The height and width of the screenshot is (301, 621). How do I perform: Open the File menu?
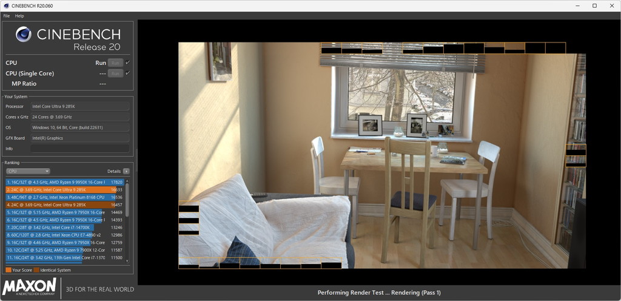pyautogui.click(x=6, y=16)
